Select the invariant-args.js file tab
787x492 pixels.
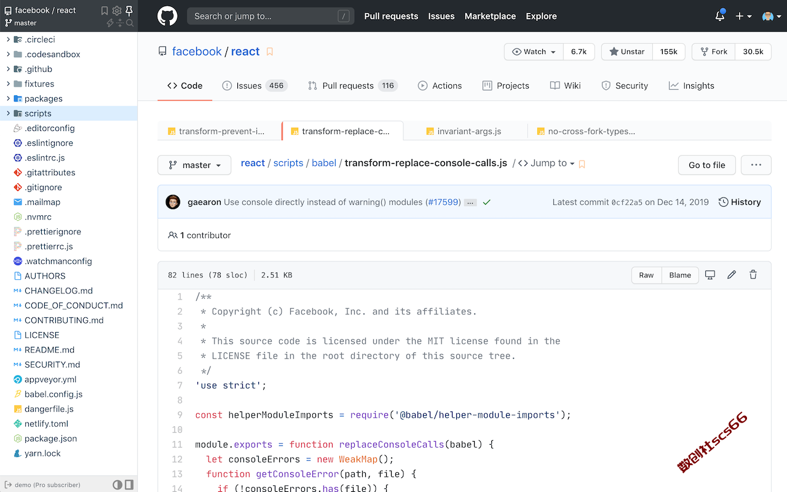[x=465, y=131]
